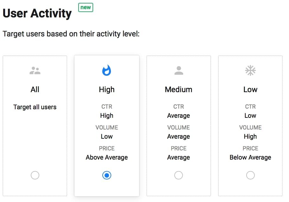The height and width of the screenshot is (202, 289).
Task: Click the 'All' card title
Action: (x=35, y=90)
